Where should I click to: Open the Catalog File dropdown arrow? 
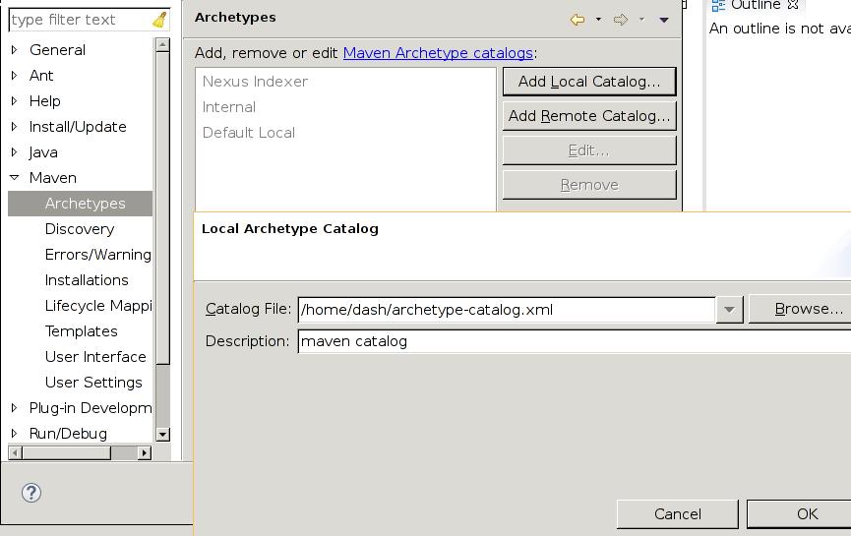tap(729, 310)
